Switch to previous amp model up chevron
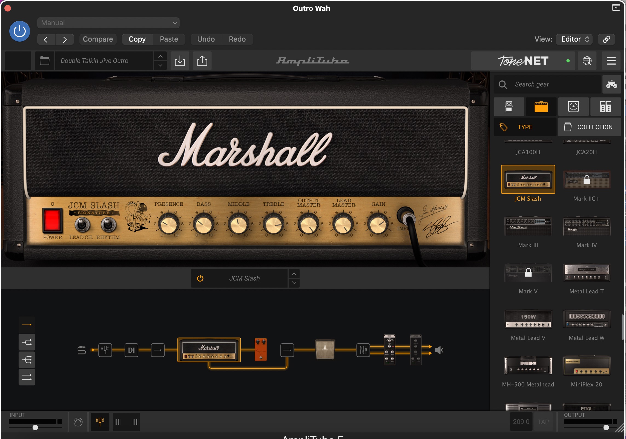 [x=294, y=274]
